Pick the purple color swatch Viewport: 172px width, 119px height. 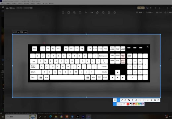pyautogui.click(x=143, y=104)
